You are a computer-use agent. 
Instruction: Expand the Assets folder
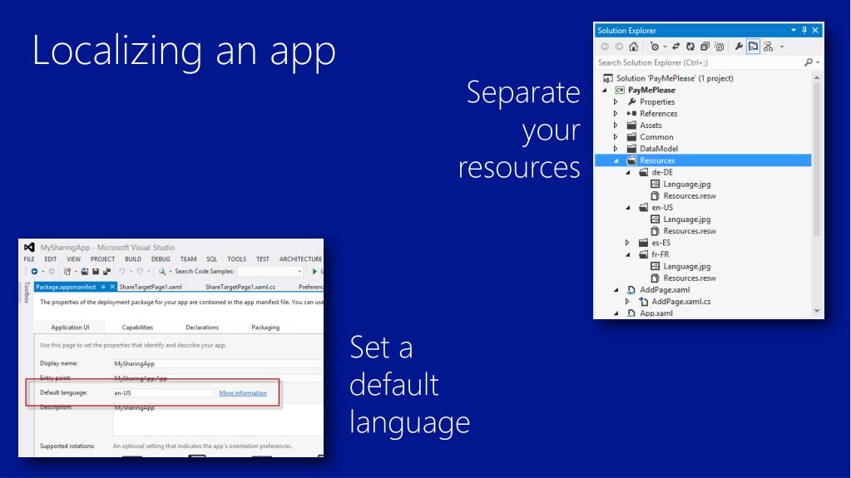(616, 126)
